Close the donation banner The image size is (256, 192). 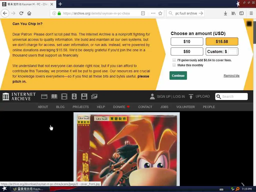coord(249,24)
